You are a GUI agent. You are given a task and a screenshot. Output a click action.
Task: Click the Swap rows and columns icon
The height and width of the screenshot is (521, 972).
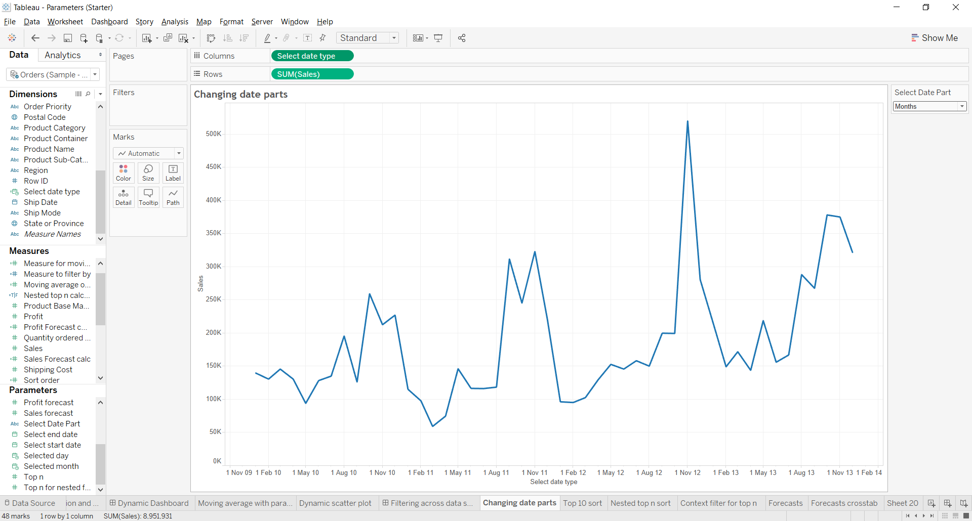[211, 38]
